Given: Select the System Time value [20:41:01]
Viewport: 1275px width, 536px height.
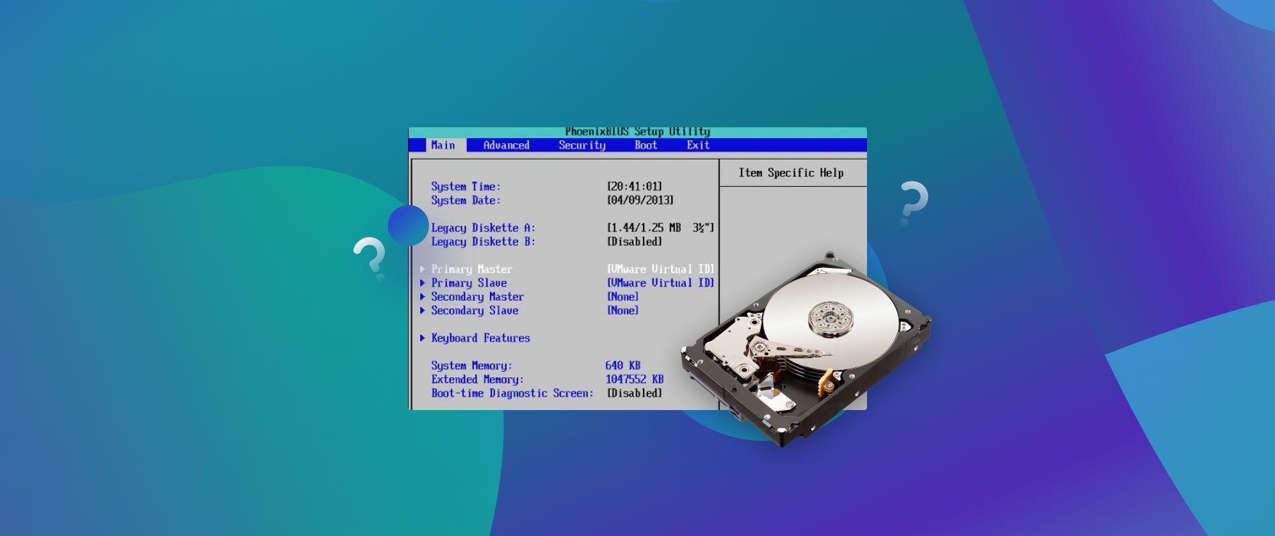Looking at the screenshot, I should pos(635,187).
